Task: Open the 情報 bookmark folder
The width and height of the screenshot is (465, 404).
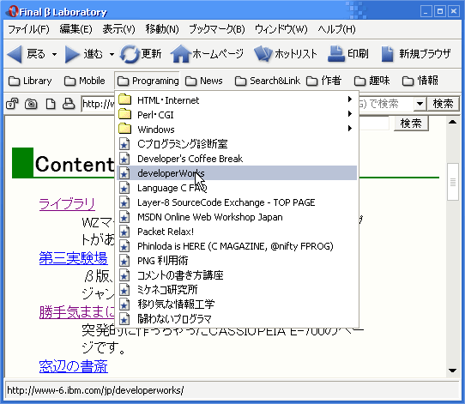Action: pyautogui.click(x=420, y=81)
